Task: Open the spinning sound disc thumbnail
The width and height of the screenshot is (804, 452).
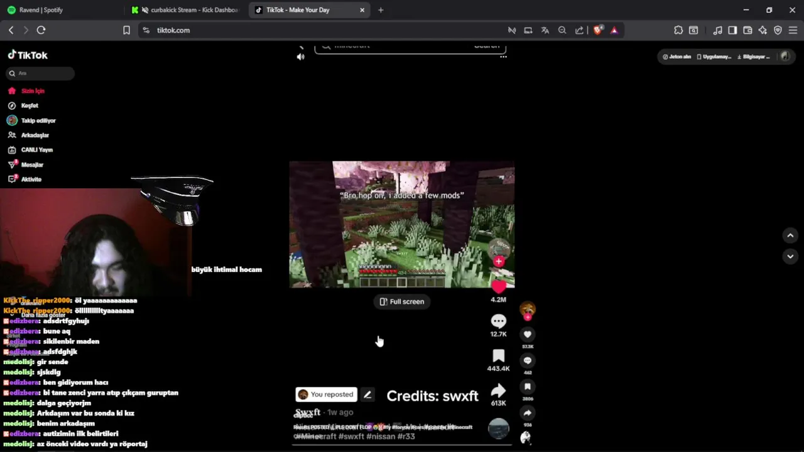Action: point(498,429)
